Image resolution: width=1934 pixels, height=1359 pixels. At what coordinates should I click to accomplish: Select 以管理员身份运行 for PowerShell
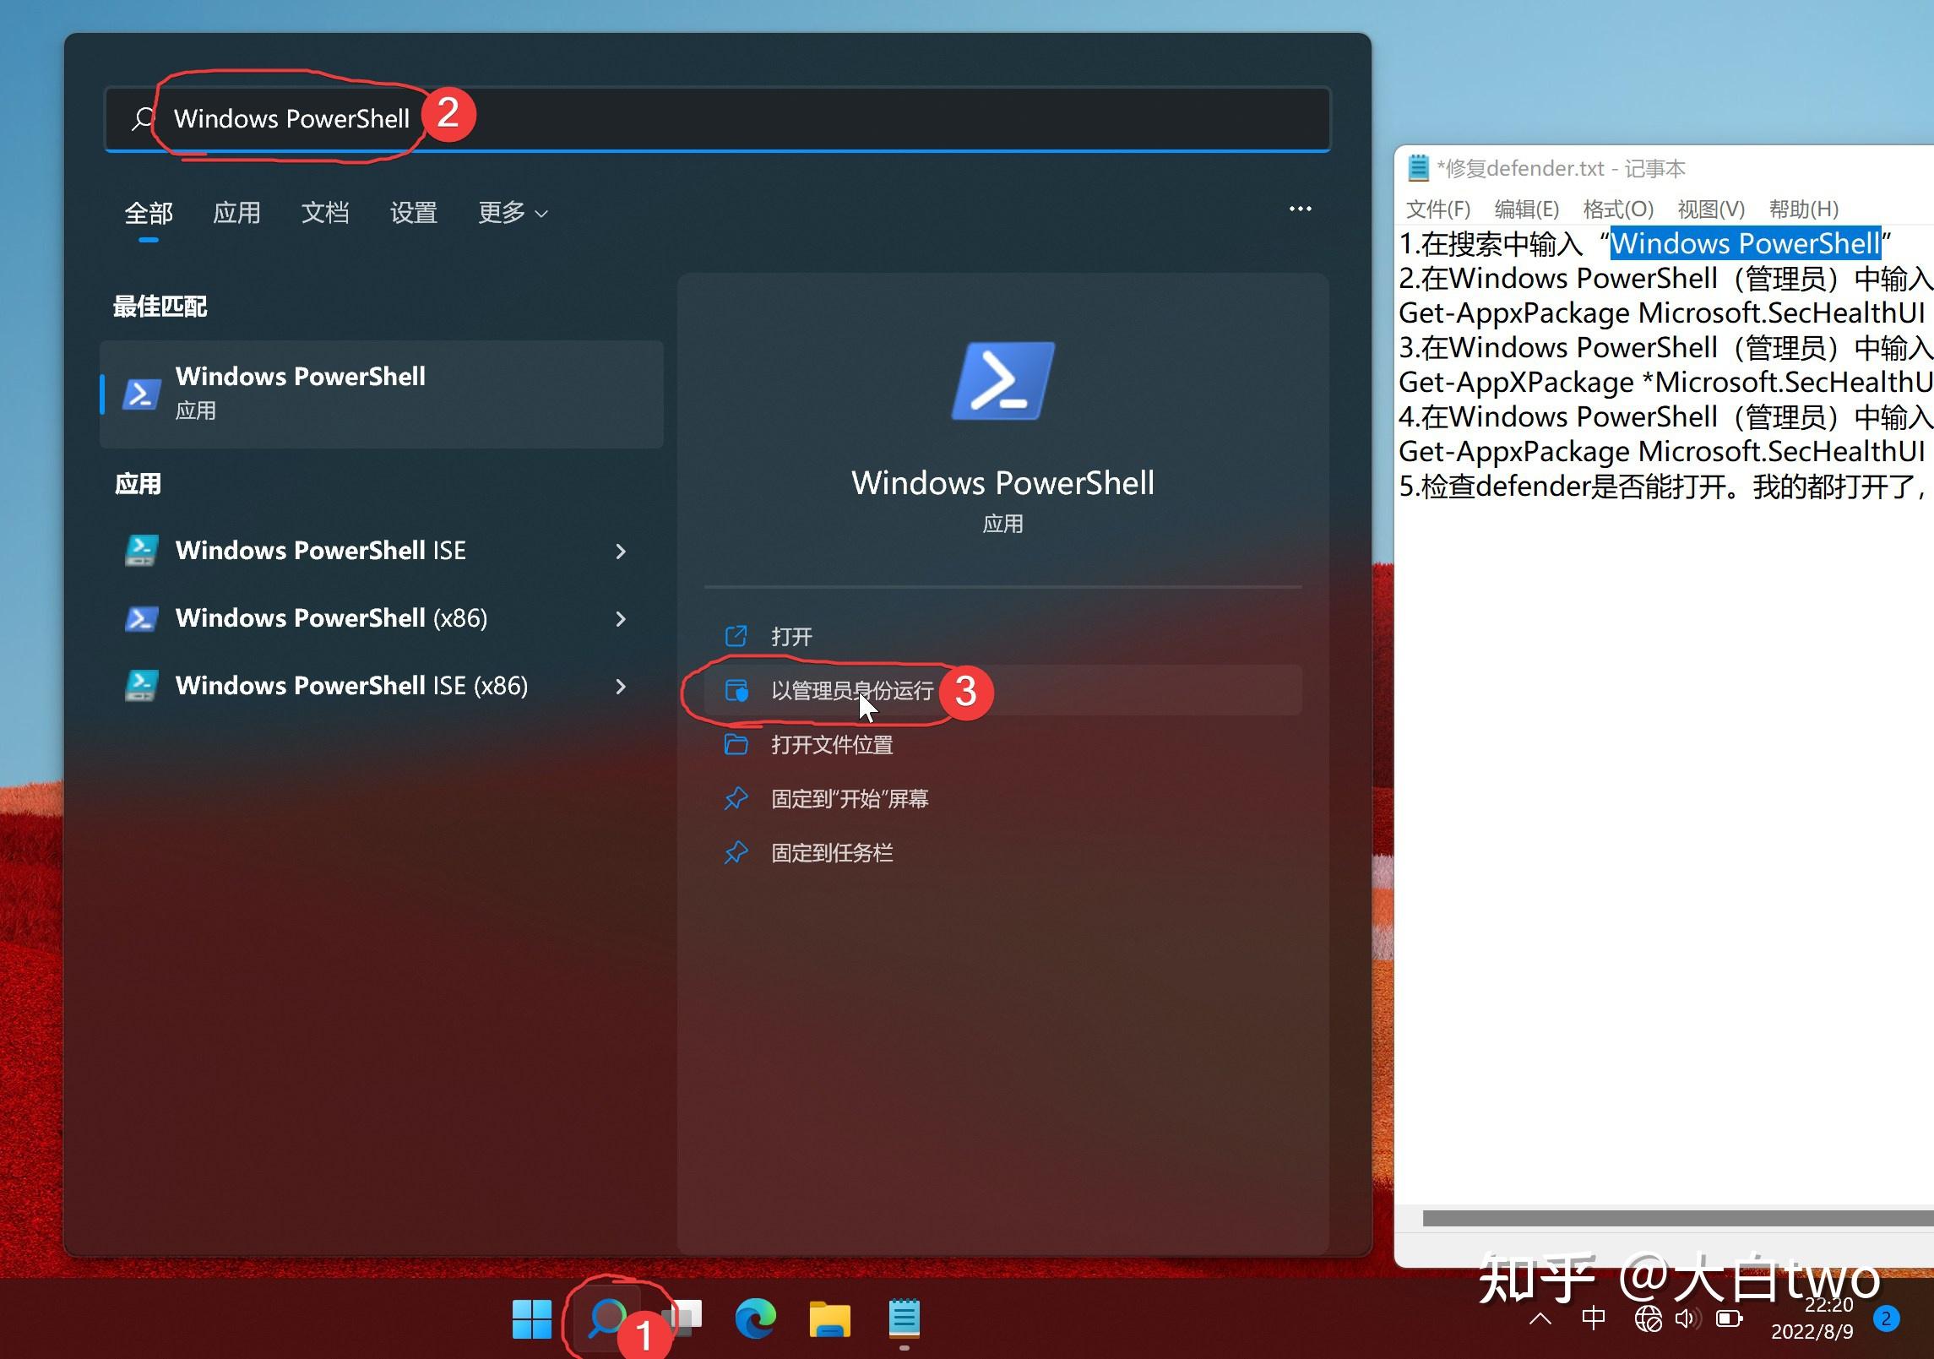(853, 690)
